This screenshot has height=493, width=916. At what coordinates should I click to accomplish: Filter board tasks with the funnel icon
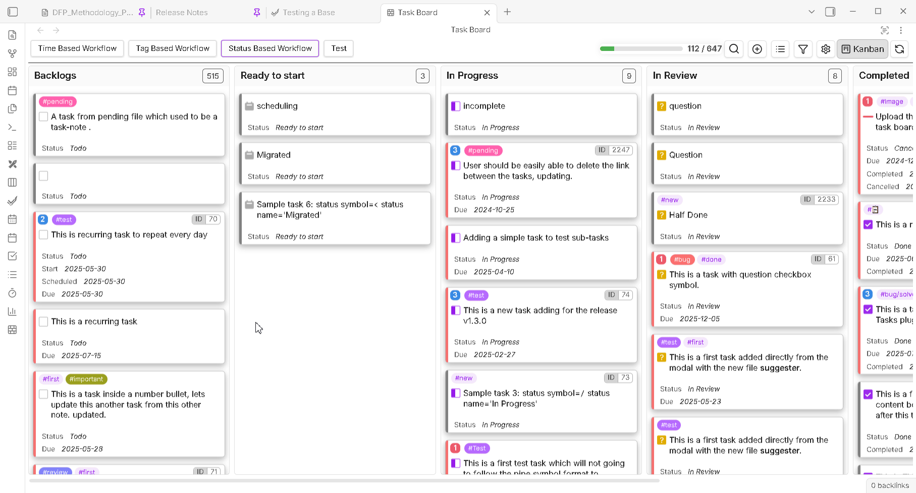(803, 49)
